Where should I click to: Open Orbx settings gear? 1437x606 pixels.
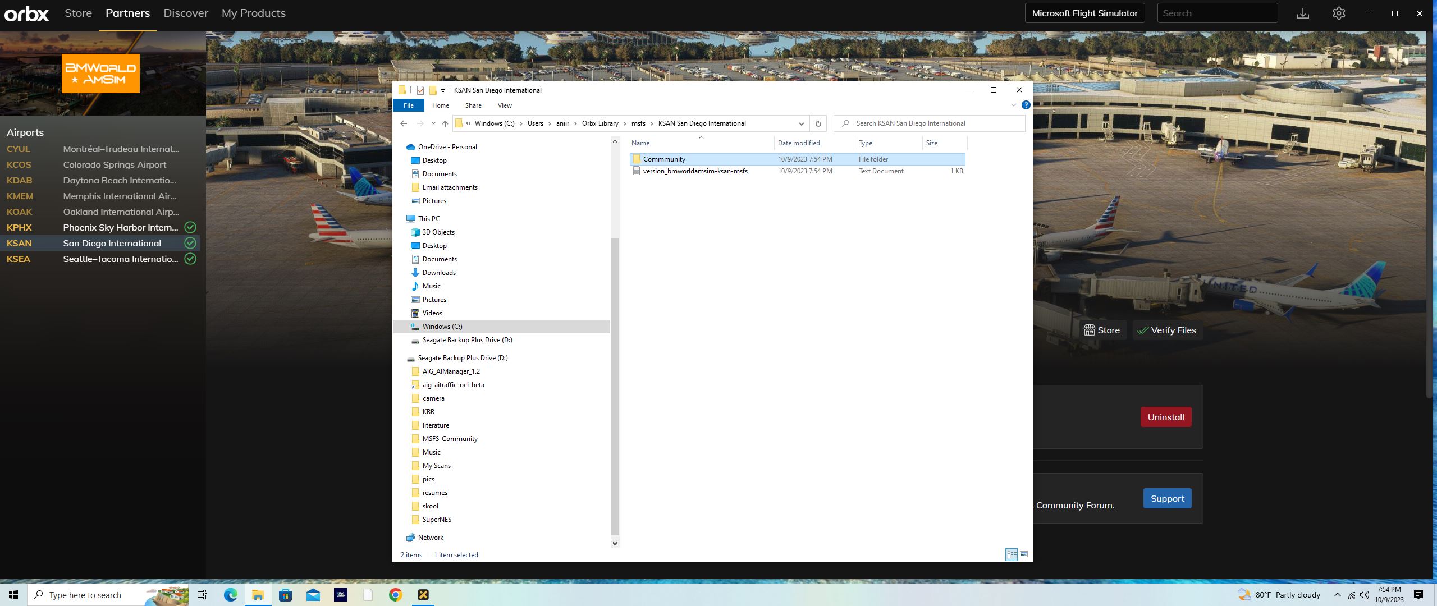[1339, 13]
